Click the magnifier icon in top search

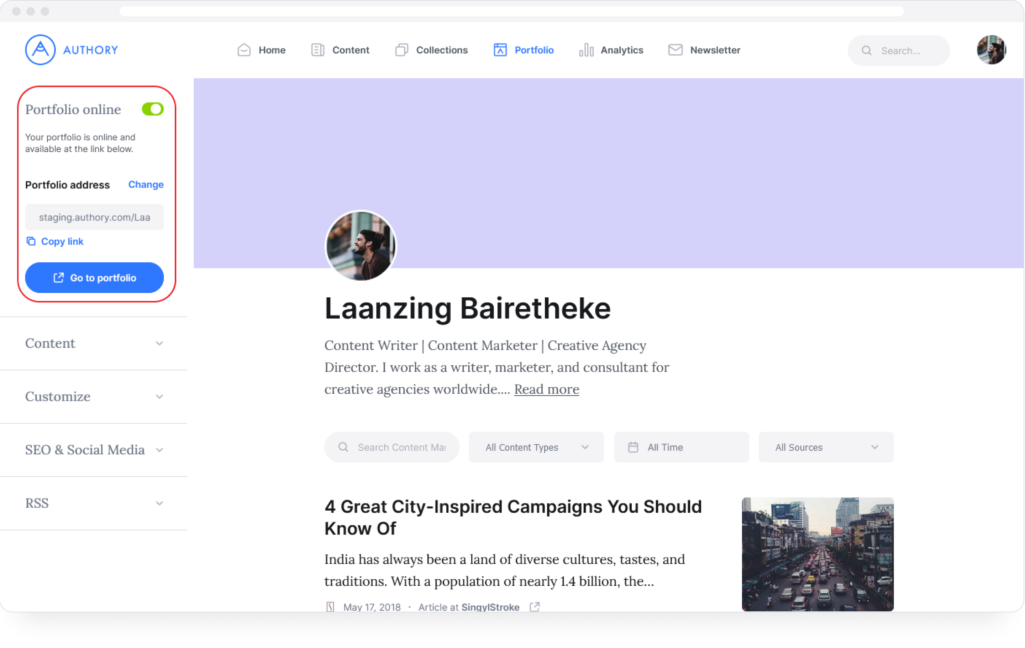[866, 51]
